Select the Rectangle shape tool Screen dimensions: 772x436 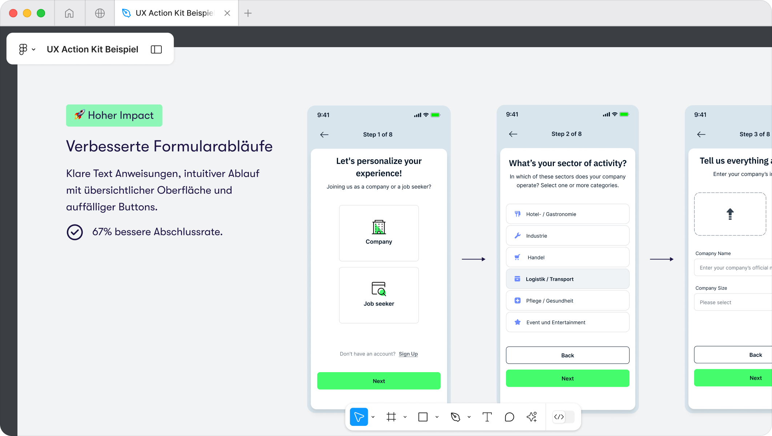tap(423, 417)
